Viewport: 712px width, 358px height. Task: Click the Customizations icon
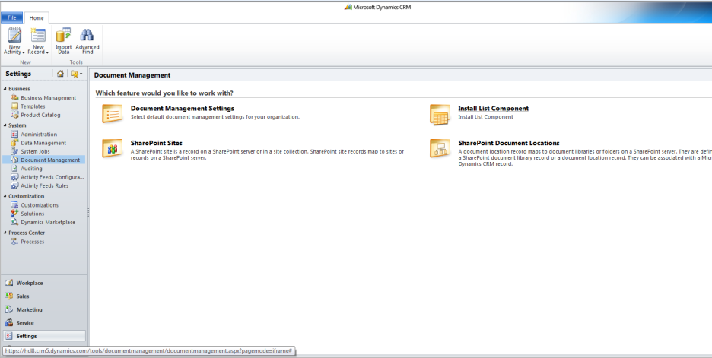point(14,205)
